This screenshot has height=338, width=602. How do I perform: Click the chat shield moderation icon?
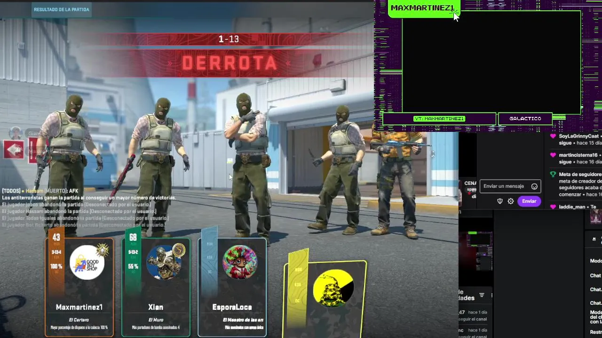coord(500,201)
